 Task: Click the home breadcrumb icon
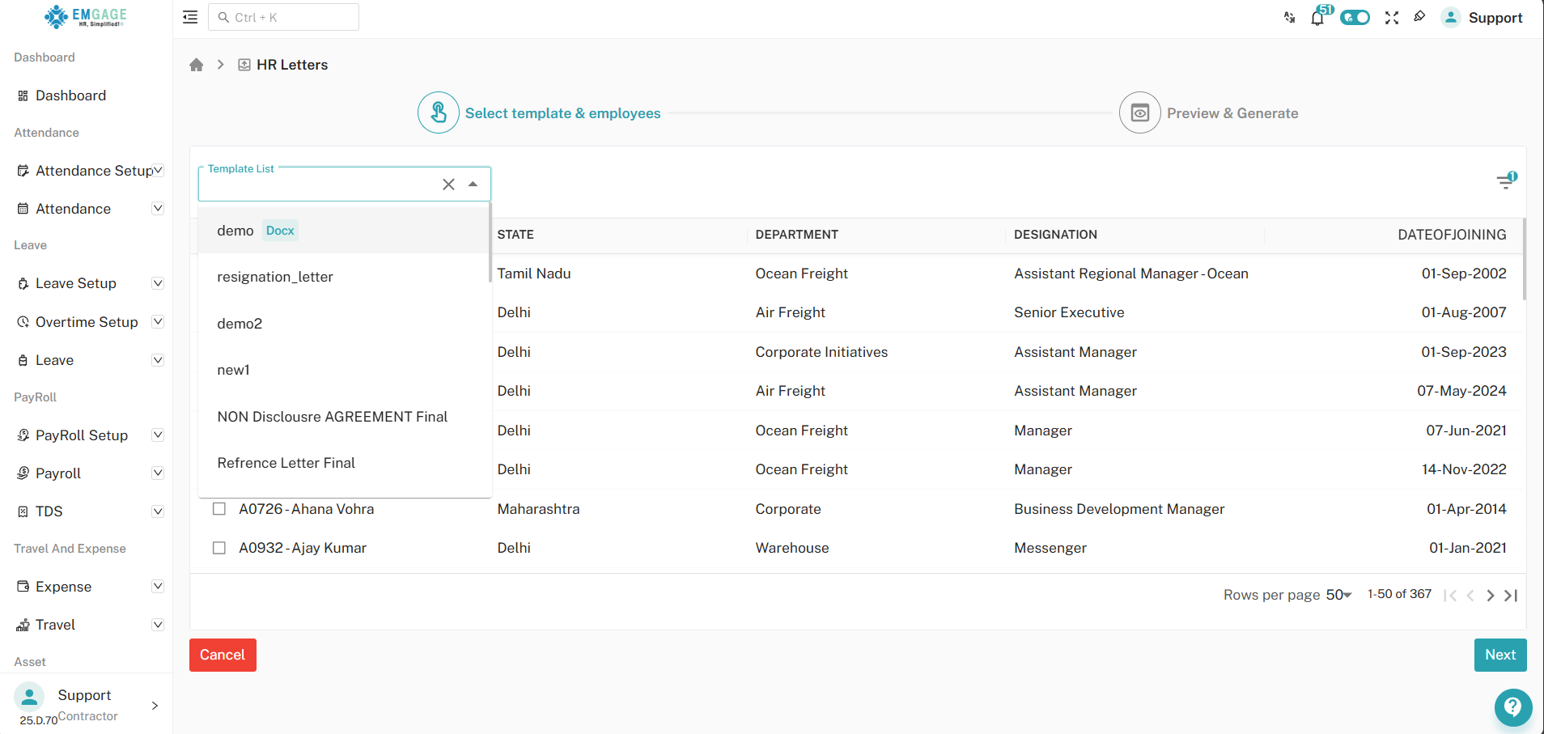tap(196, 64)
